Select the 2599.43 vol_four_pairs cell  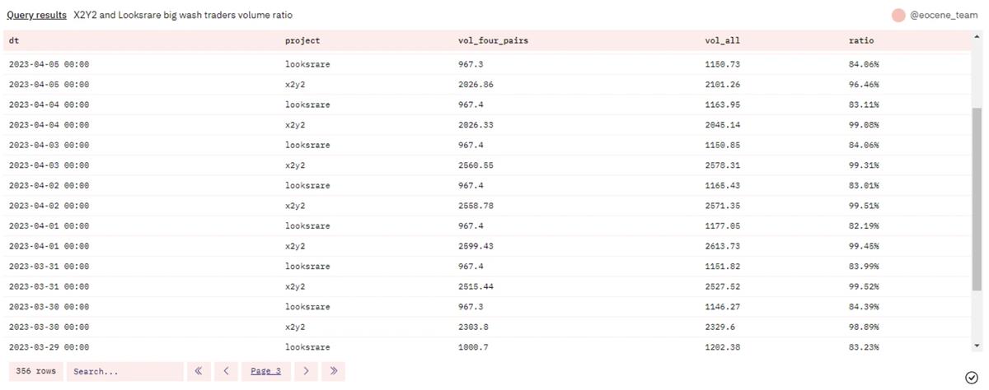[476, 246]
